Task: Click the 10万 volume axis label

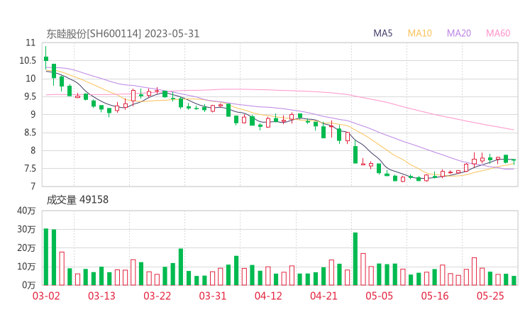Action: (x=26, y=267)
